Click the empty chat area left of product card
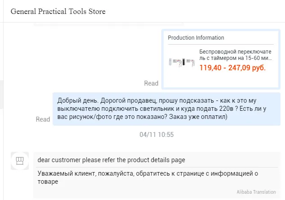Image resolution: width=285 pixels, height=200 pixels. [x=81, y=59]
